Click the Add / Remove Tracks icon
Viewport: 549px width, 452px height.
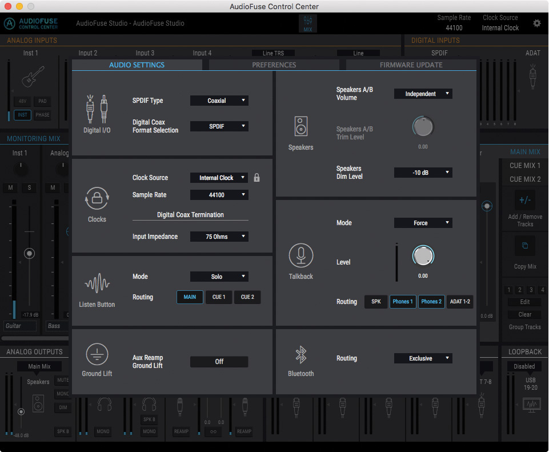(x=525, y=201)
